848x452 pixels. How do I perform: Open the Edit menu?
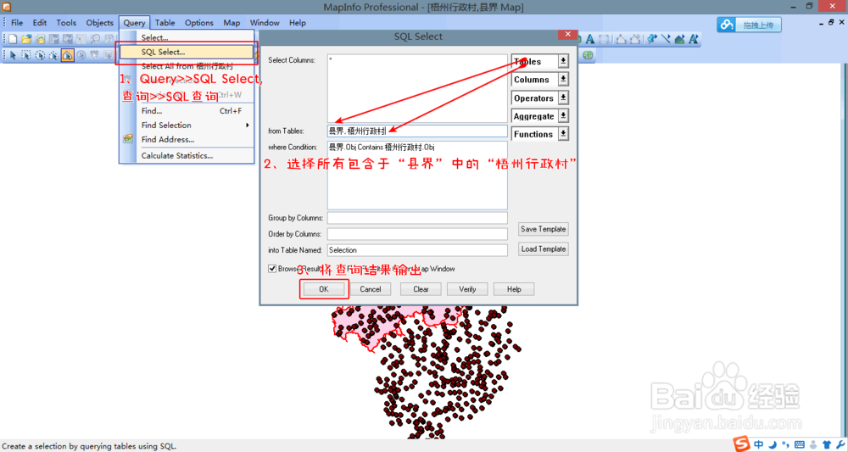40,23
